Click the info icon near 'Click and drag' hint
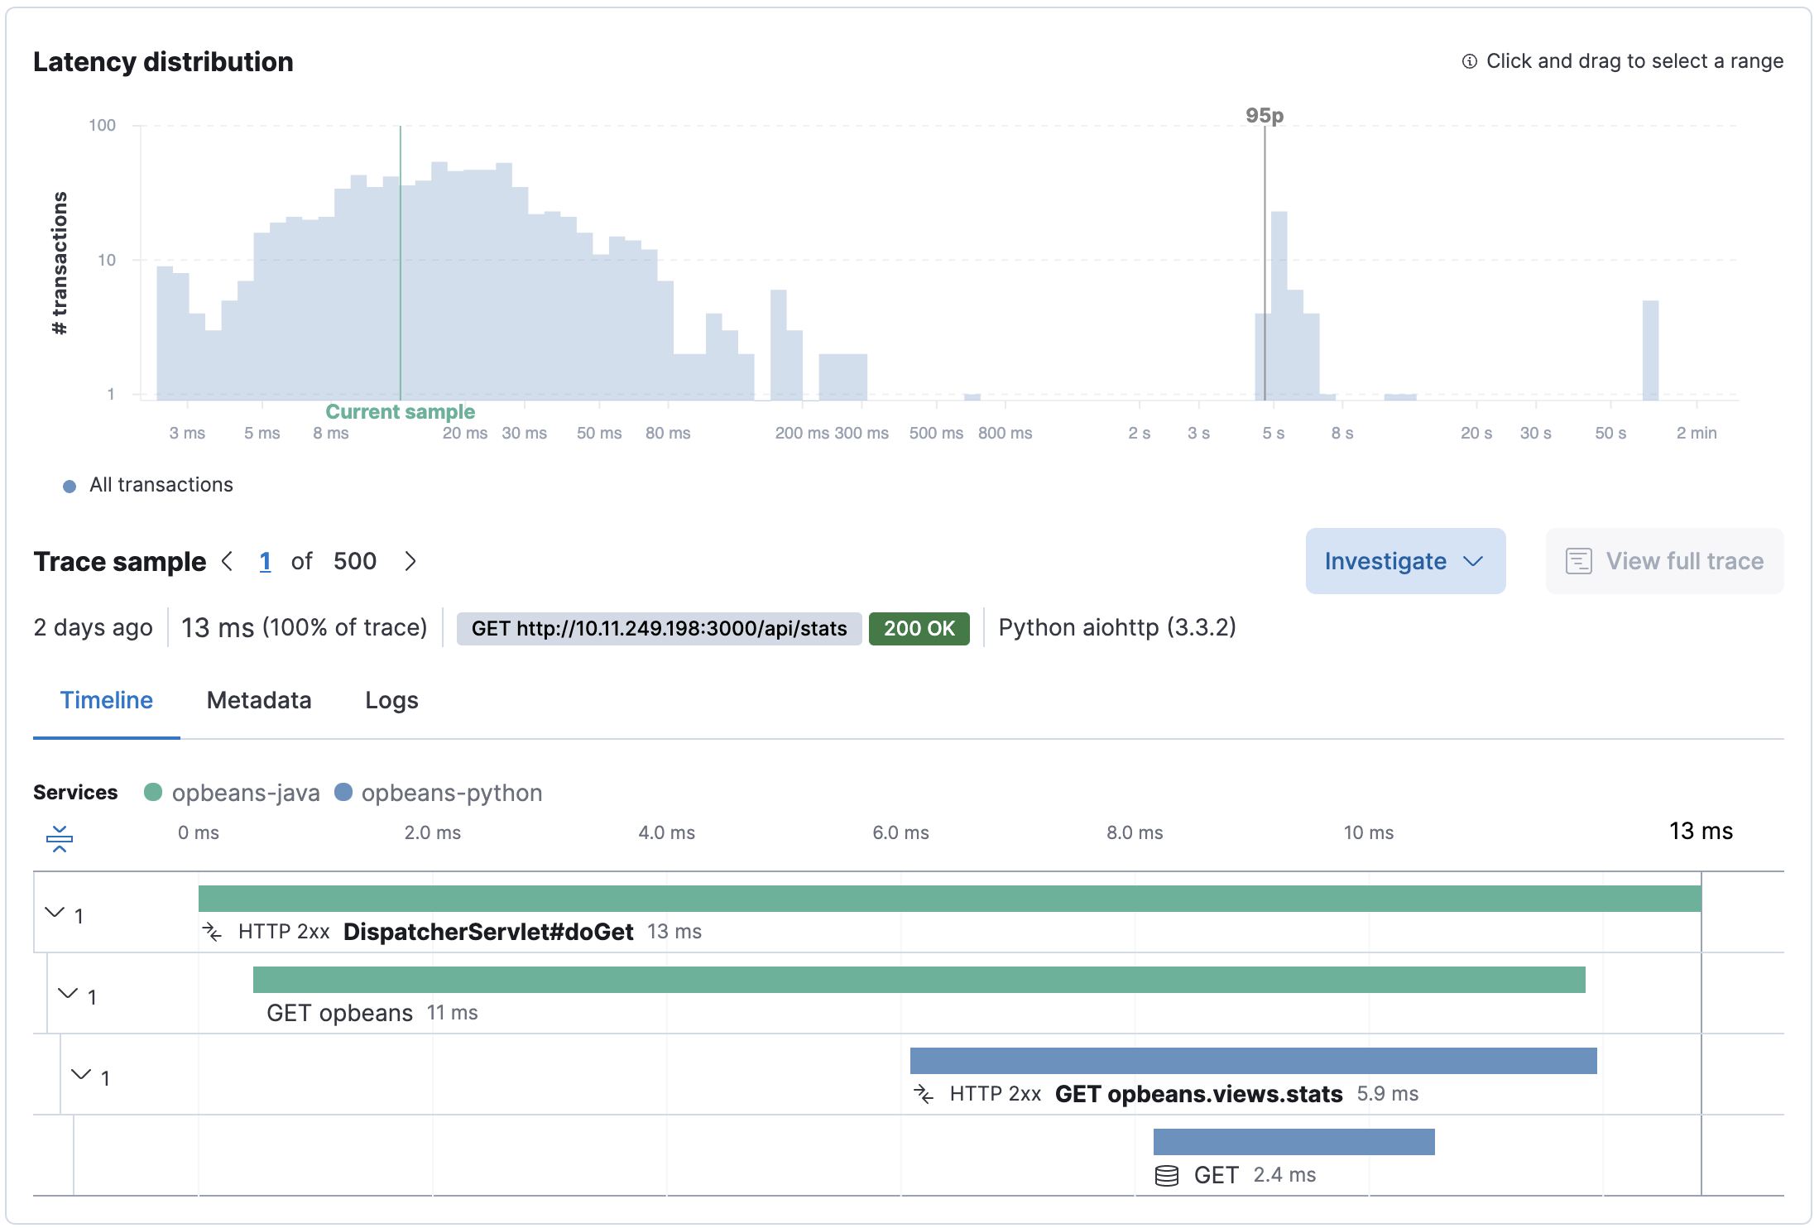Screen dimensions: 1819x1228 coord(1470,60)
